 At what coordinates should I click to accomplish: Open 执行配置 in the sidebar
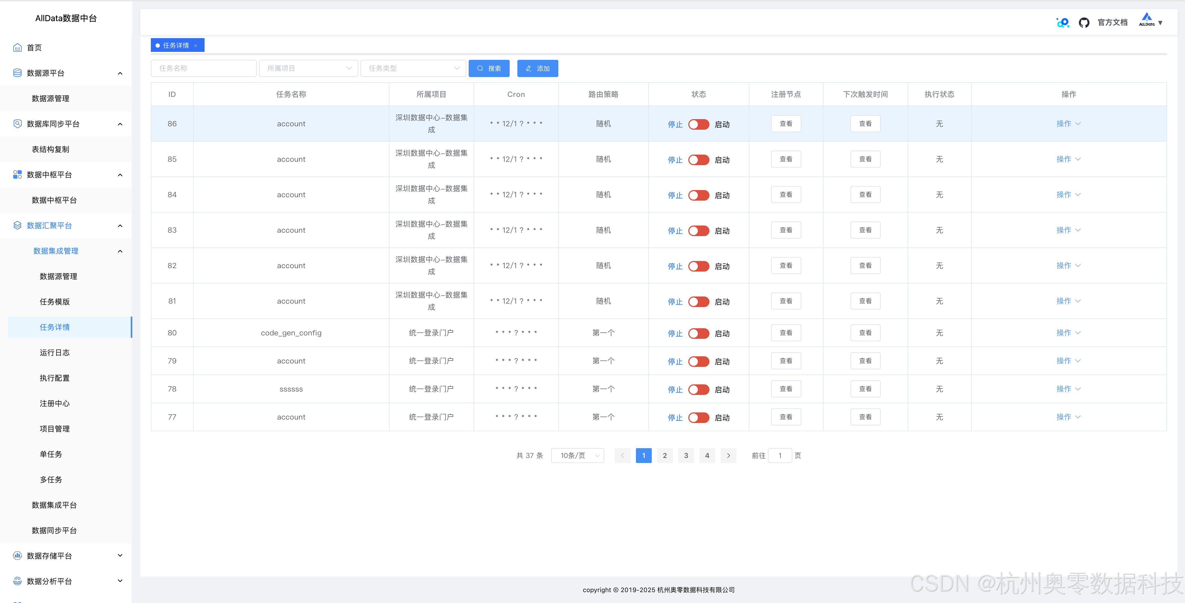[55, 377]
